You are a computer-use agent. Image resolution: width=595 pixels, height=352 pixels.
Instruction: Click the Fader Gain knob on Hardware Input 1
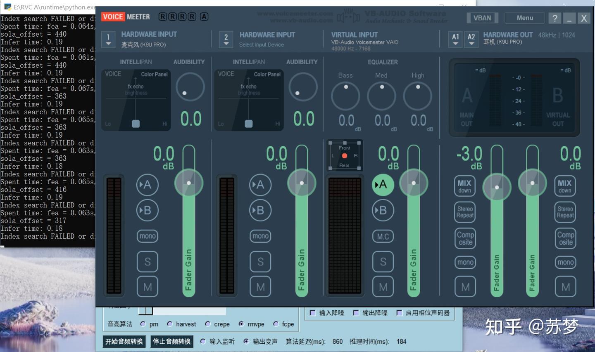189,183
